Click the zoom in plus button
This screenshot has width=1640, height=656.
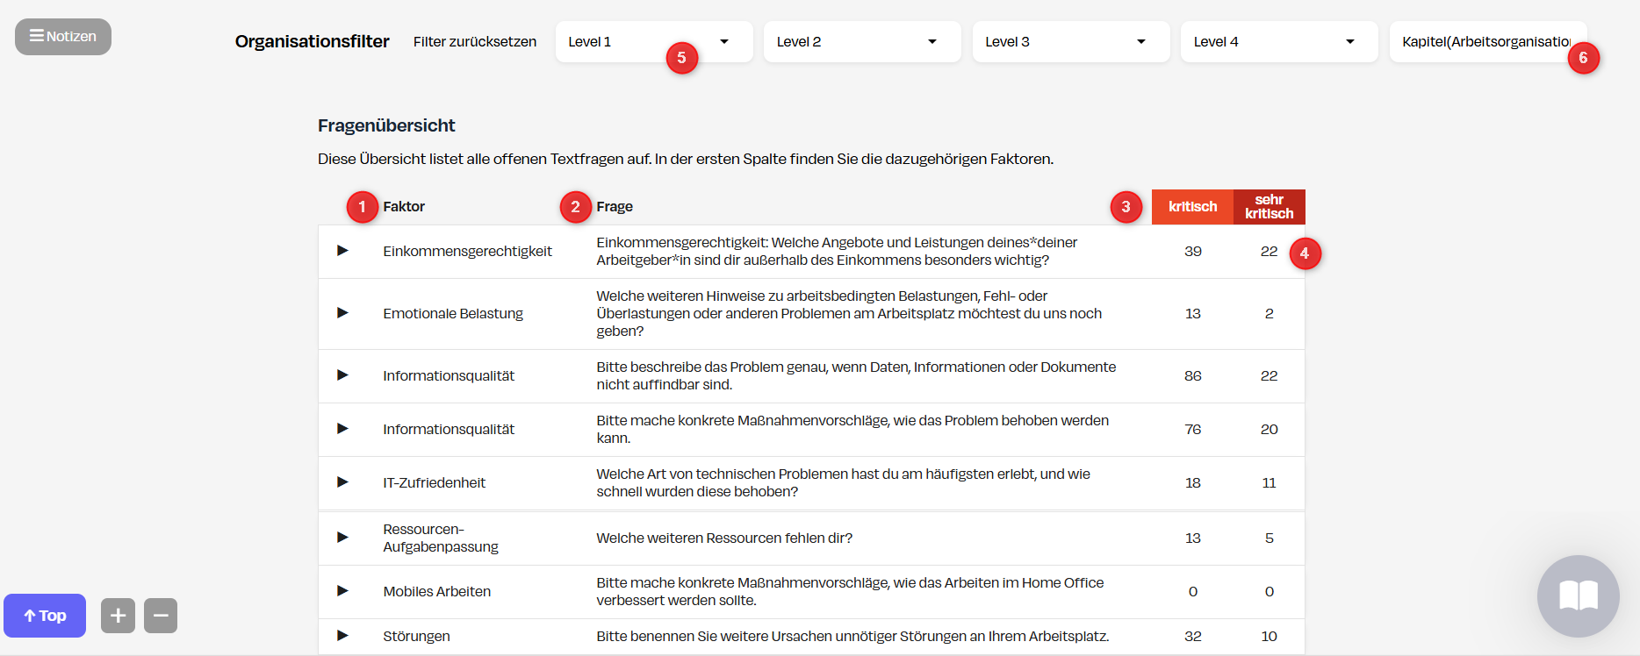coord(118,616)
